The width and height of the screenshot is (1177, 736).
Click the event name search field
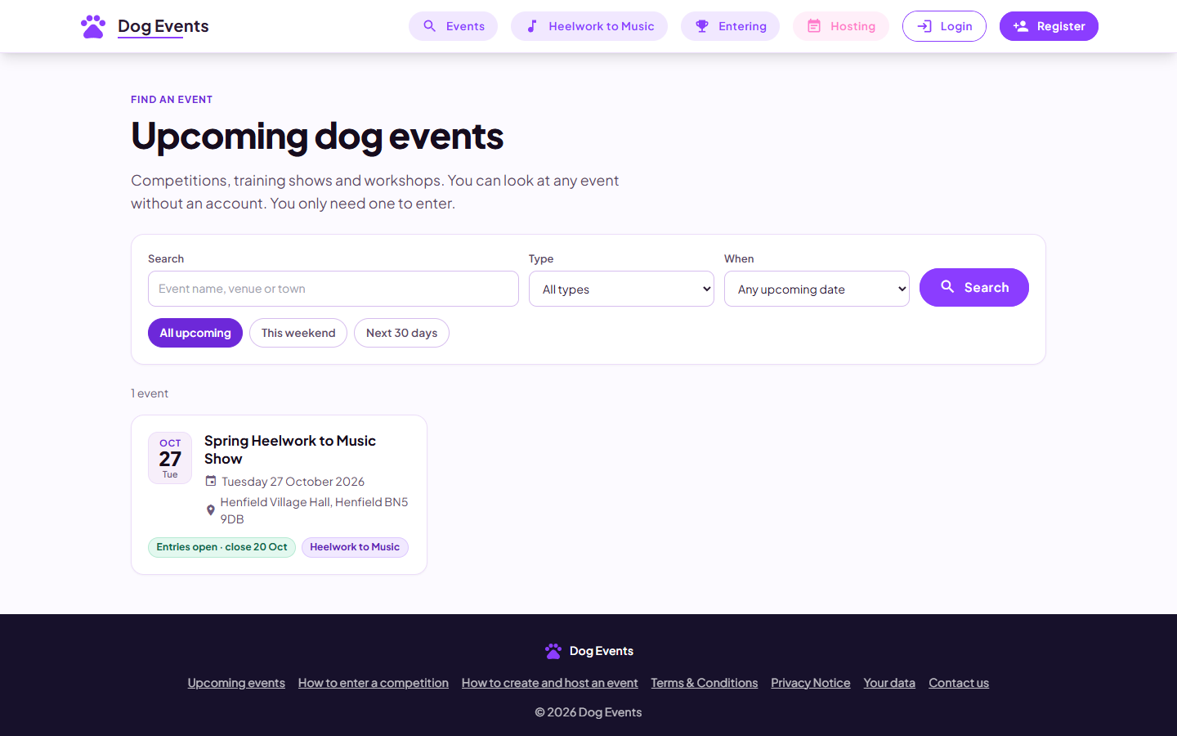(333, 289)
